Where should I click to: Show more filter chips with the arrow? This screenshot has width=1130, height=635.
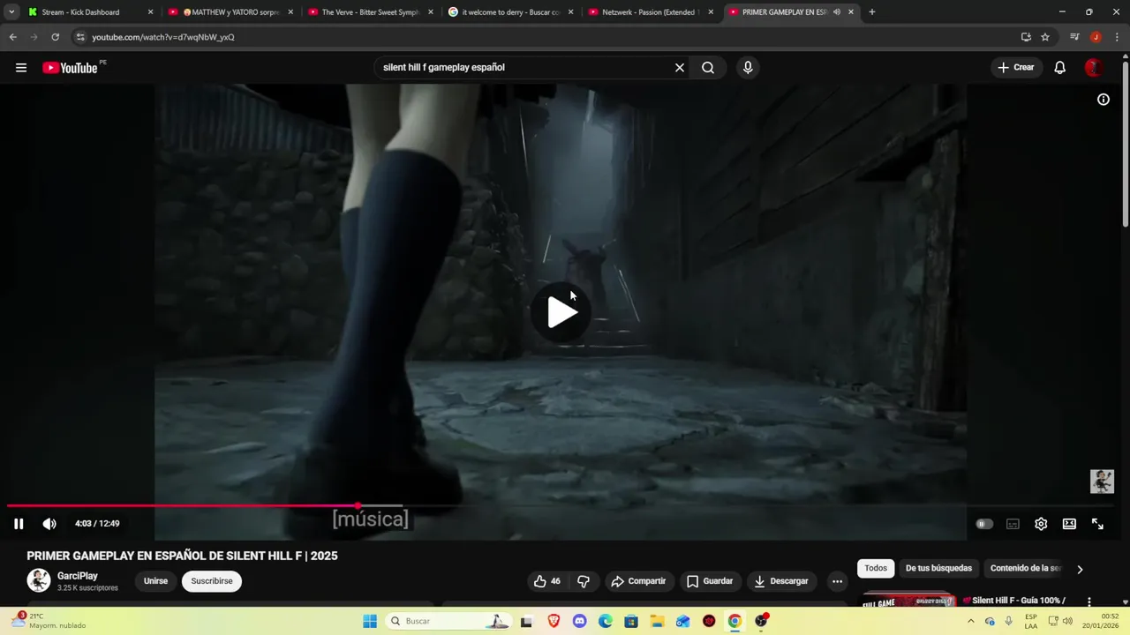coord(1079,570)
